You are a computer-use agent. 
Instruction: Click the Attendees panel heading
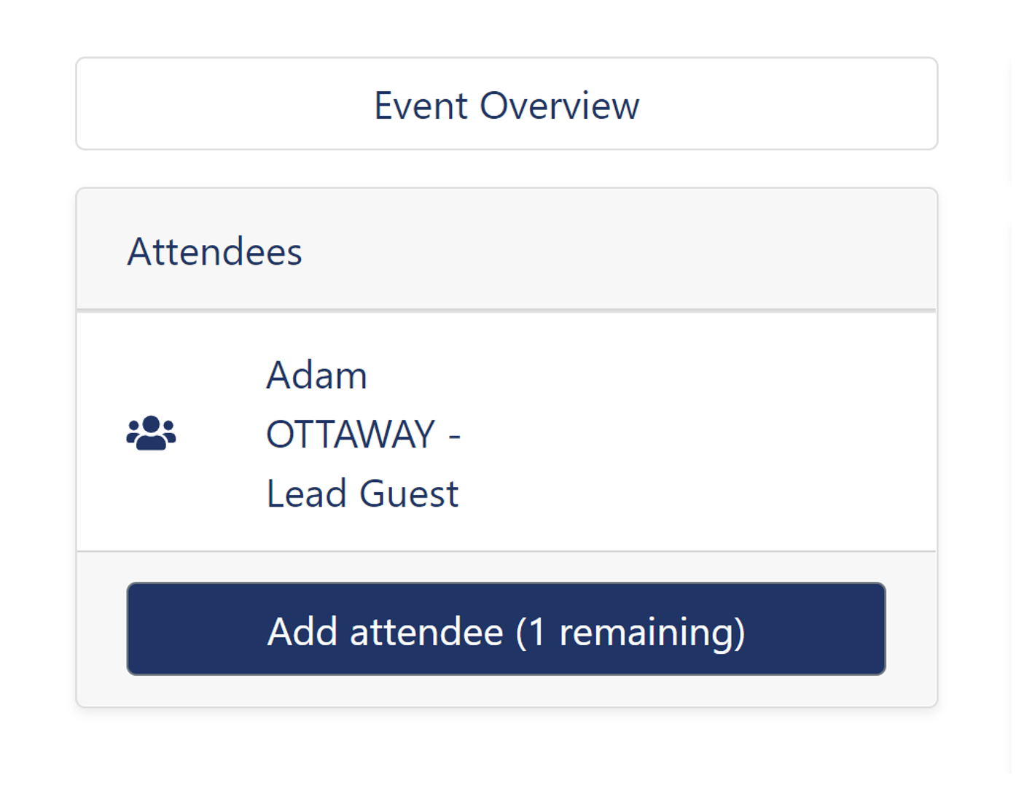click(x=214, y=252)
